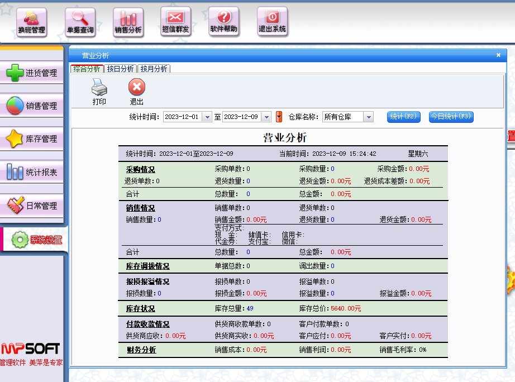Launch the 短信群发 bulk SMS icon
The image size is (515, 382).
176,23
